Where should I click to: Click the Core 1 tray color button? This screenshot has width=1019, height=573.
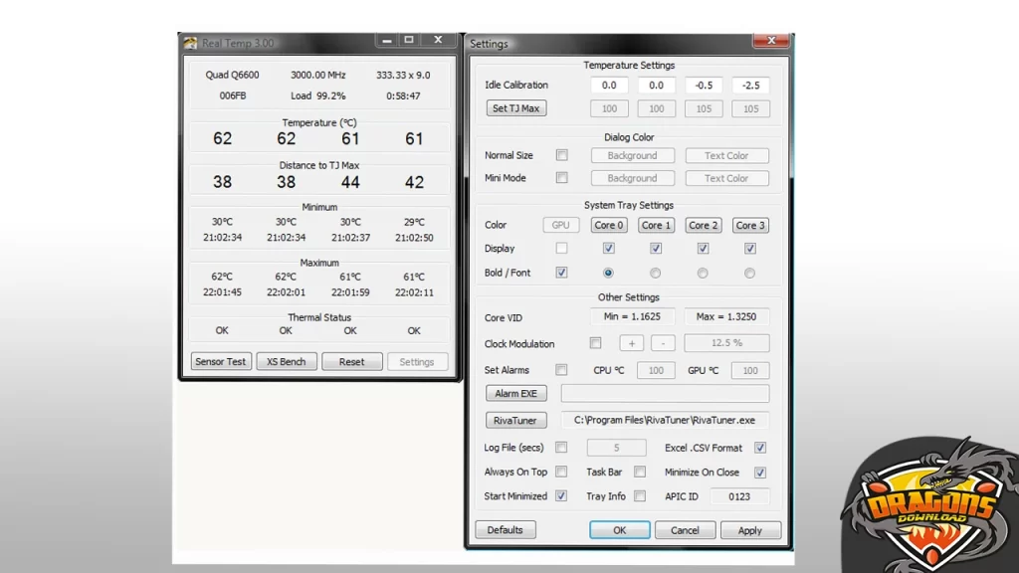pos(656,225)
